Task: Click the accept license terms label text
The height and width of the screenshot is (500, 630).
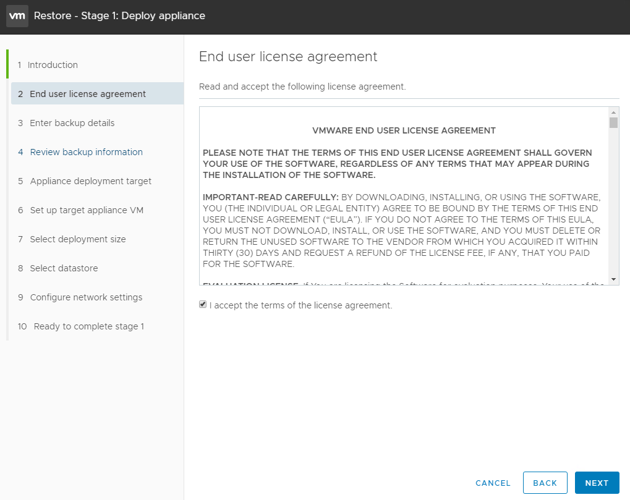Action: 301,305
